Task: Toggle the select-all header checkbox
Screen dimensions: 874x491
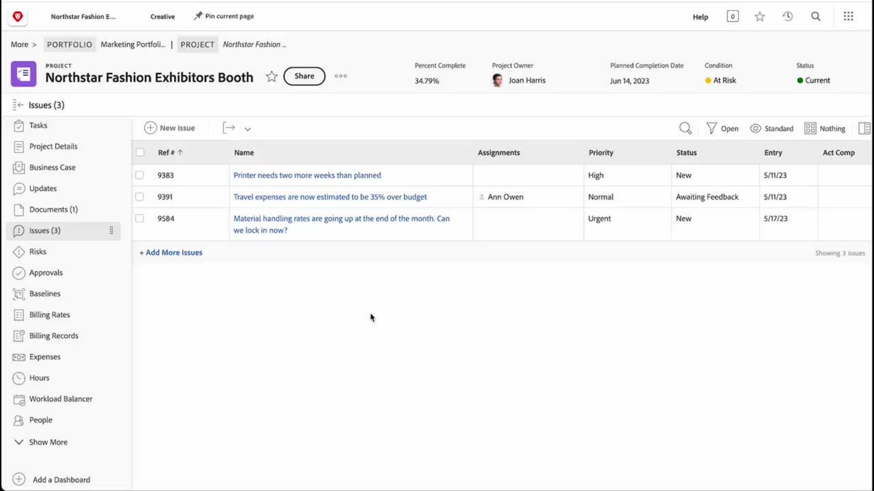Action: click(x=140, y=152)
